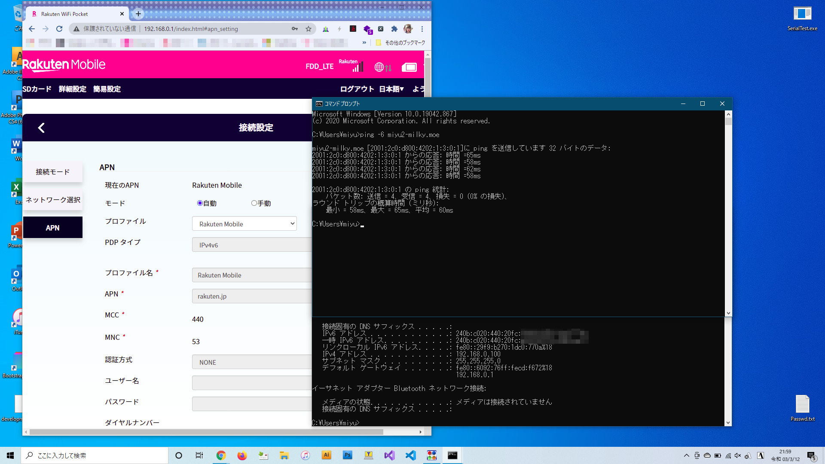This screenshot has height=464, width=825.
Task: Switch to the ネットワーク選択 side tab
Action: pyautogui.click(x=53, y=200)
